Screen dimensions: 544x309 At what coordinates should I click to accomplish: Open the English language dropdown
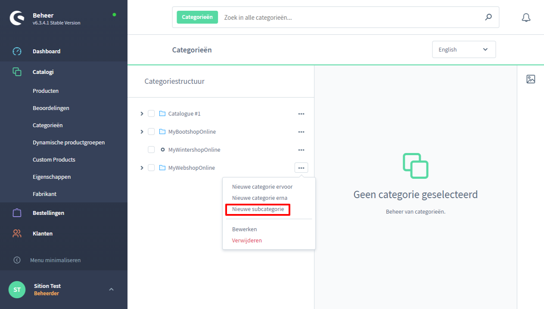coord(464,49)
